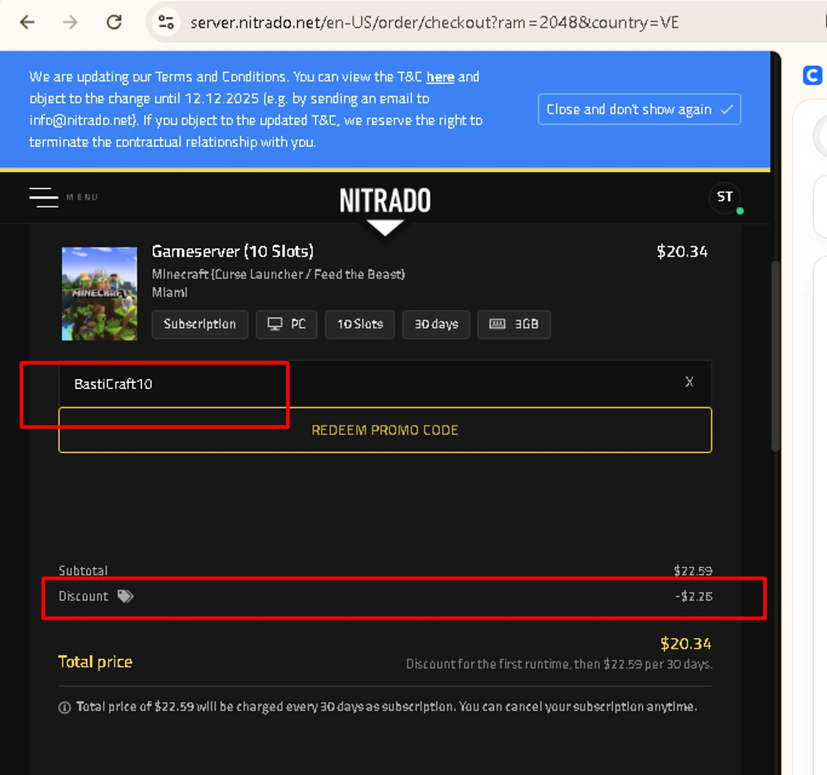827x775 pixels.
Task: Click the Minecraft game thumbnail
Action: click(99, 293)
